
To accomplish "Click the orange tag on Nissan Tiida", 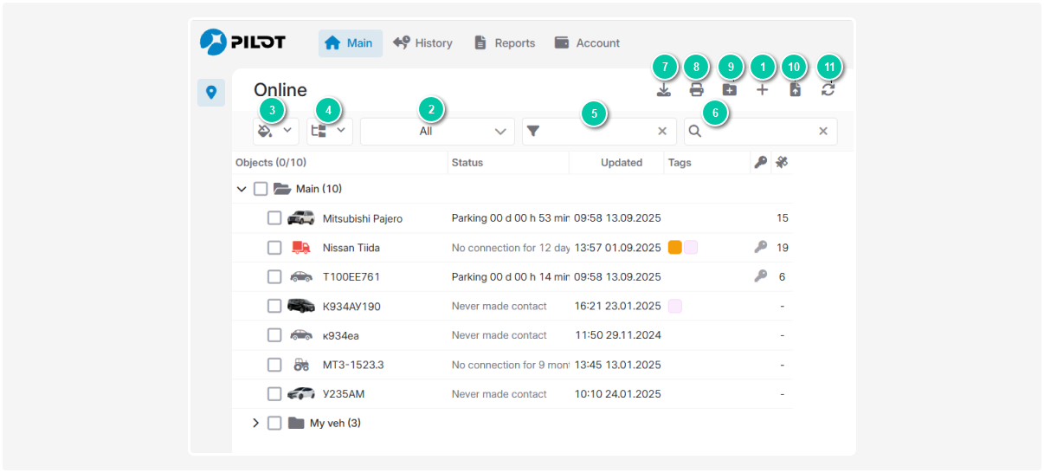I will pyautogui.click(x=675, y=248).
